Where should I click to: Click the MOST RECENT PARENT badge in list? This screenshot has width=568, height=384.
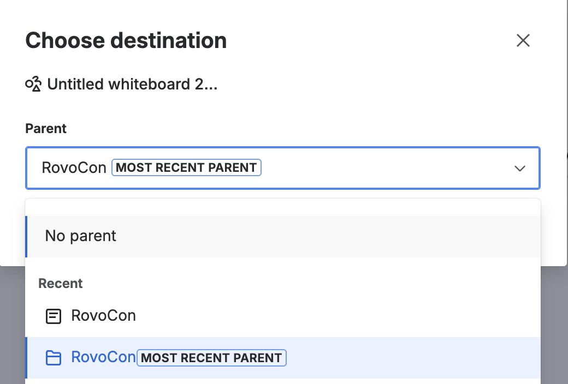click(211, 358)
